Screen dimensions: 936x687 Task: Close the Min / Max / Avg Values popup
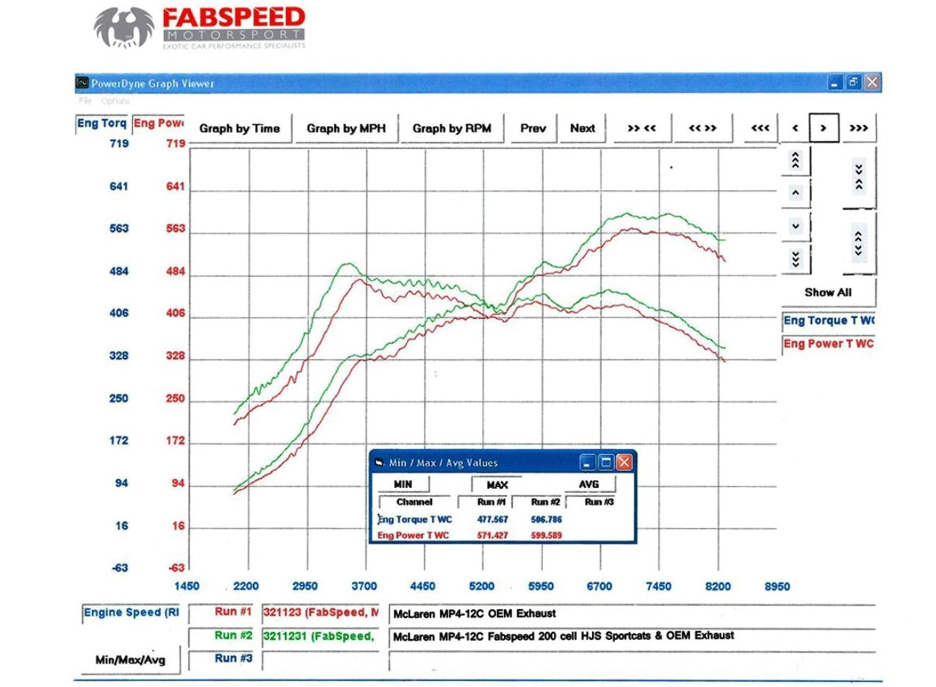click(624, 462)
